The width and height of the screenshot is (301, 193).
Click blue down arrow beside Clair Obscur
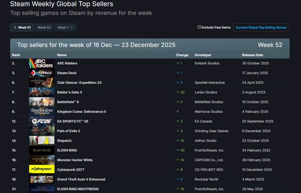point(178,82)
